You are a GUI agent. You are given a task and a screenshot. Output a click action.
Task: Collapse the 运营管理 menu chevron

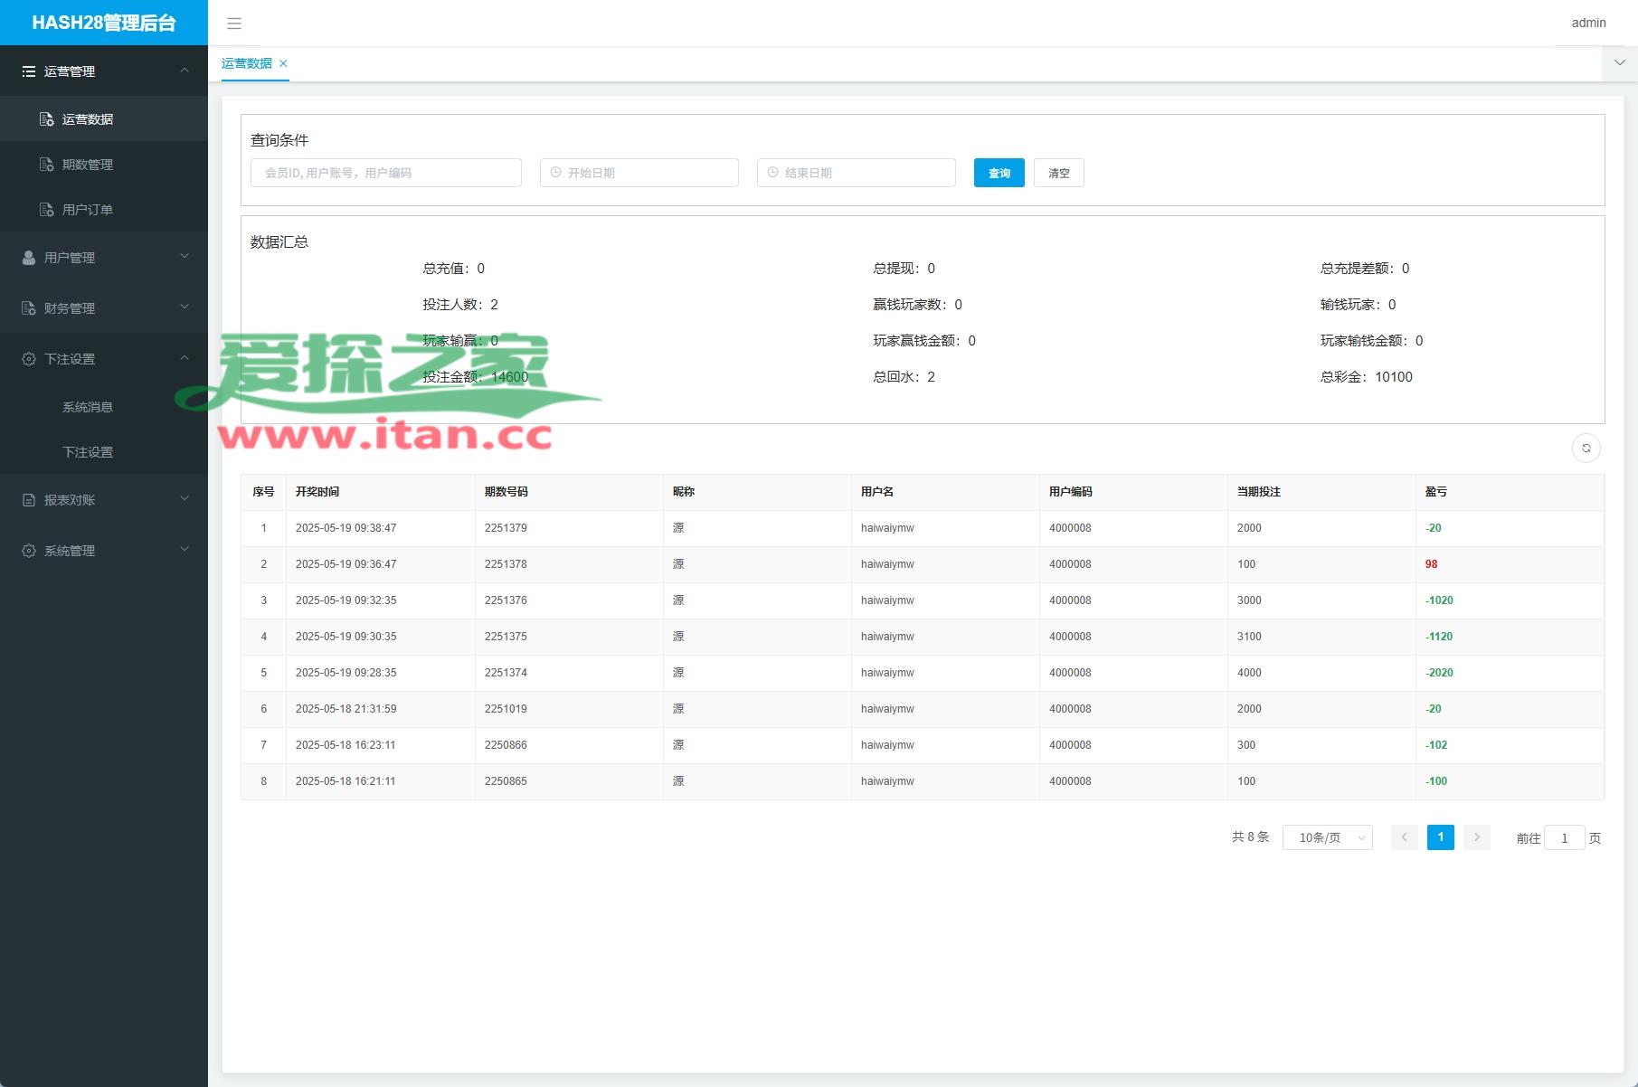(x=185, y=71)
